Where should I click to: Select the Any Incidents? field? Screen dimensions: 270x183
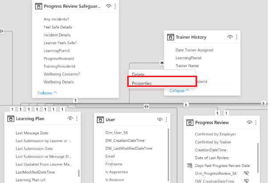pyautogui.click(x=56, y=19)
